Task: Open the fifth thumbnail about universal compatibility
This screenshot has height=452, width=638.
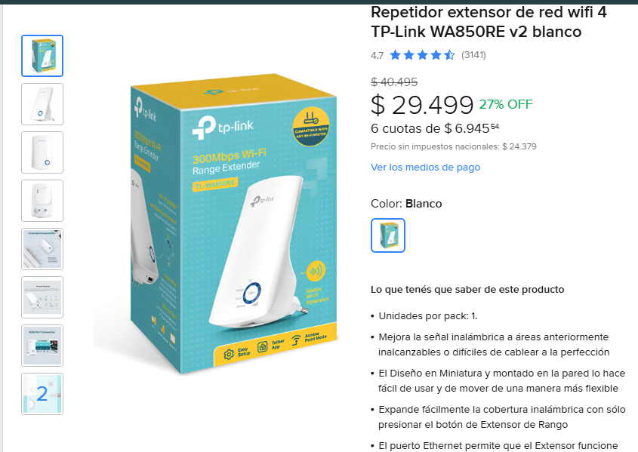Action: click(42, 249)
